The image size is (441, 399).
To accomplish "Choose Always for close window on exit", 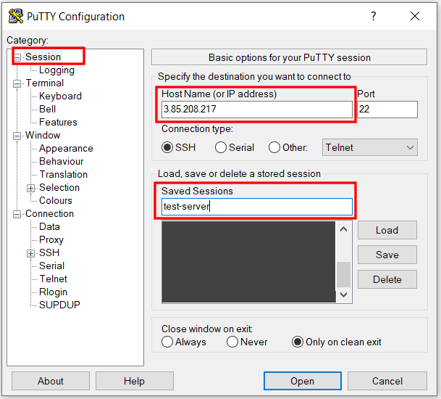I will point(167,342).
